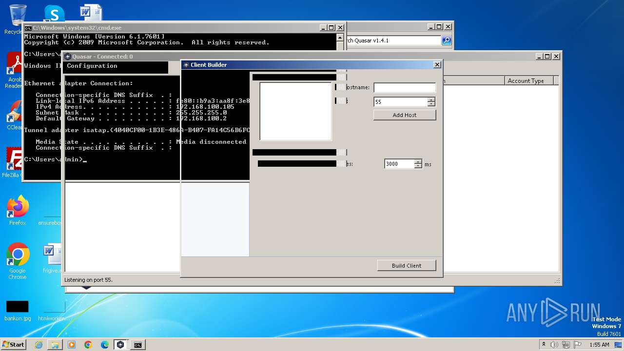Click inside the empty hosts list box
This screenshot has height=351, width=624.
[295, 111]
